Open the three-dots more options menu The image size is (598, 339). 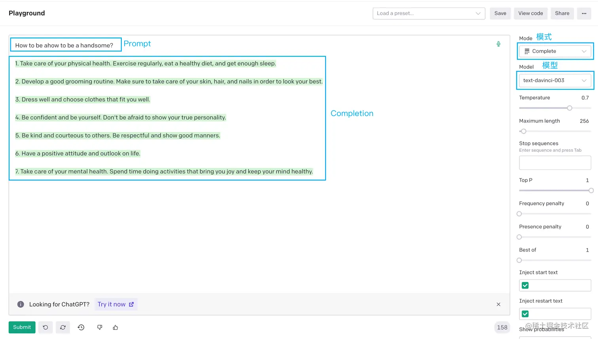point(584,13)
